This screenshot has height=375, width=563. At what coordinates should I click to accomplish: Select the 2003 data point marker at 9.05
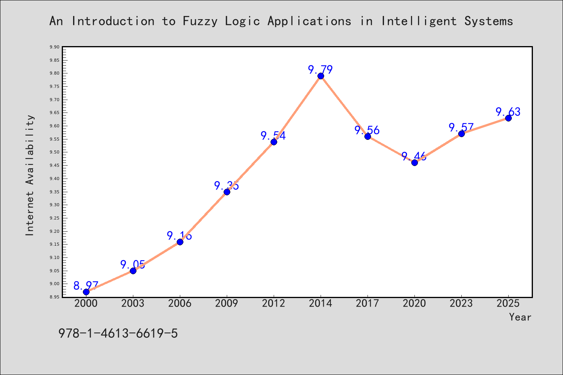point(133,271)
